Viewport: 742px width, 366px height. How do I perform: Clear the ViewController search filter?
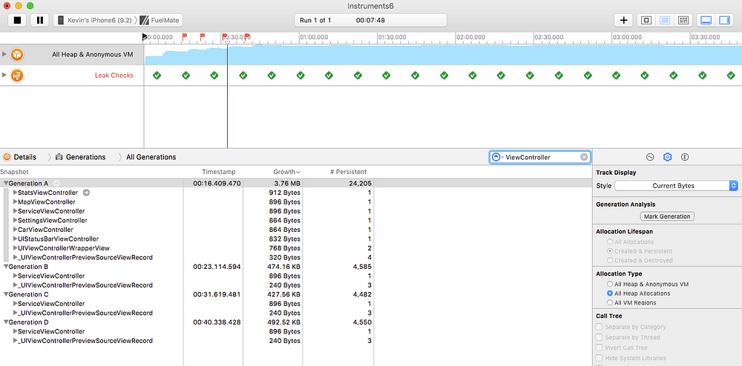(584, 157)
